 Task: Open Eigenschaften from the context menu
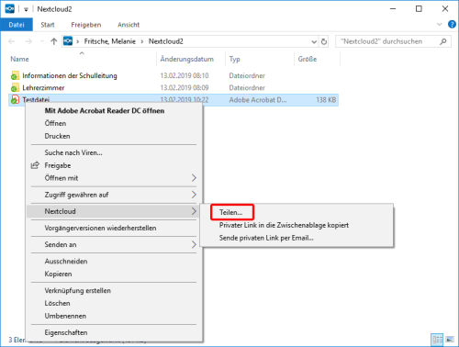[66, 332]
